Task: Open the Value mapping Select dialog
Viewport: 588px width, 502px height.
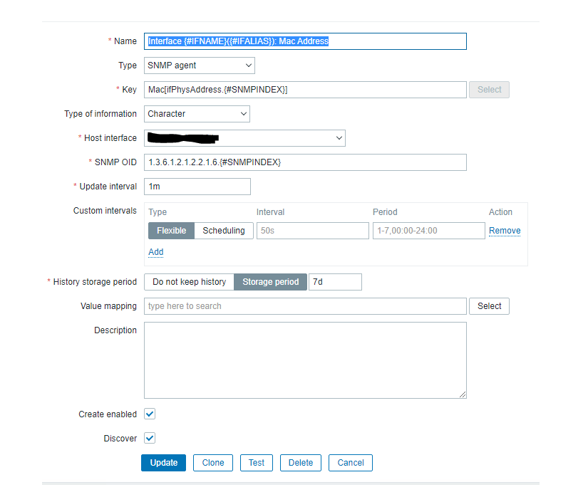Action: coord(489,306)
